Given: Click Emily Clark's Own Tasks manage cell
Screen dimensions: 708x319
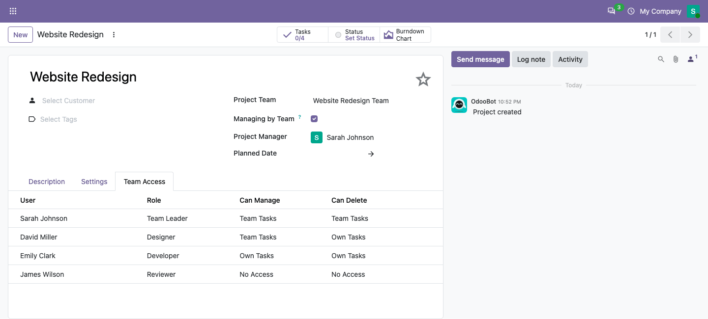Looking at the screenshot, I should (257, 256).
